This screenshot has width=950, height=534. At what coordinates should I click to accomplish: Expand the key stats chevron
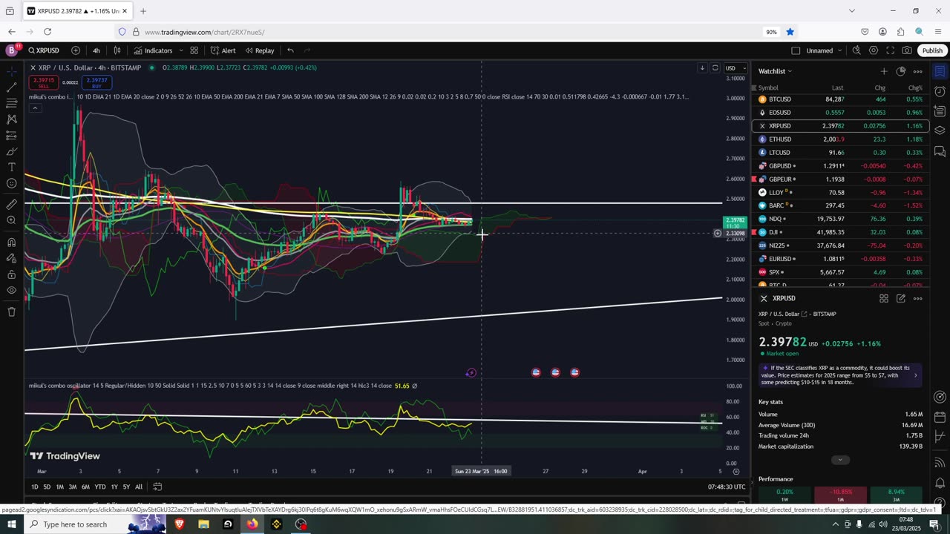point(840,460)
